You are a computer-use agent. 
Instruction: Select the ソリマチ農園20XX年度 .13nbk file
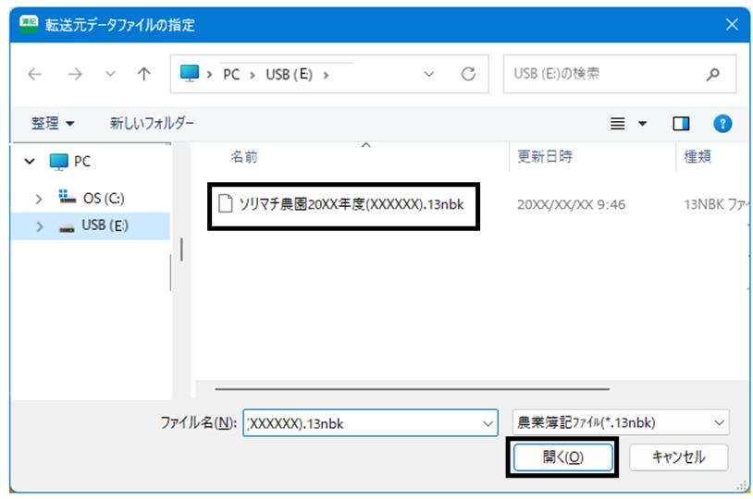point(341,205)
